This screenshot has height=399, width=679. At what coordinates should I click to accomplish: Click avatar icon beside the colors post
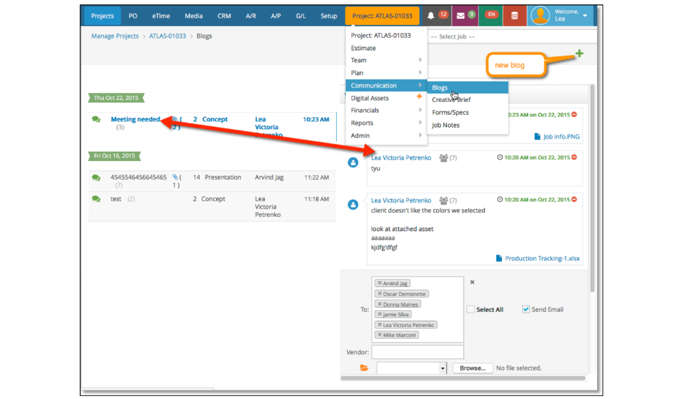[x=353, y=204]
